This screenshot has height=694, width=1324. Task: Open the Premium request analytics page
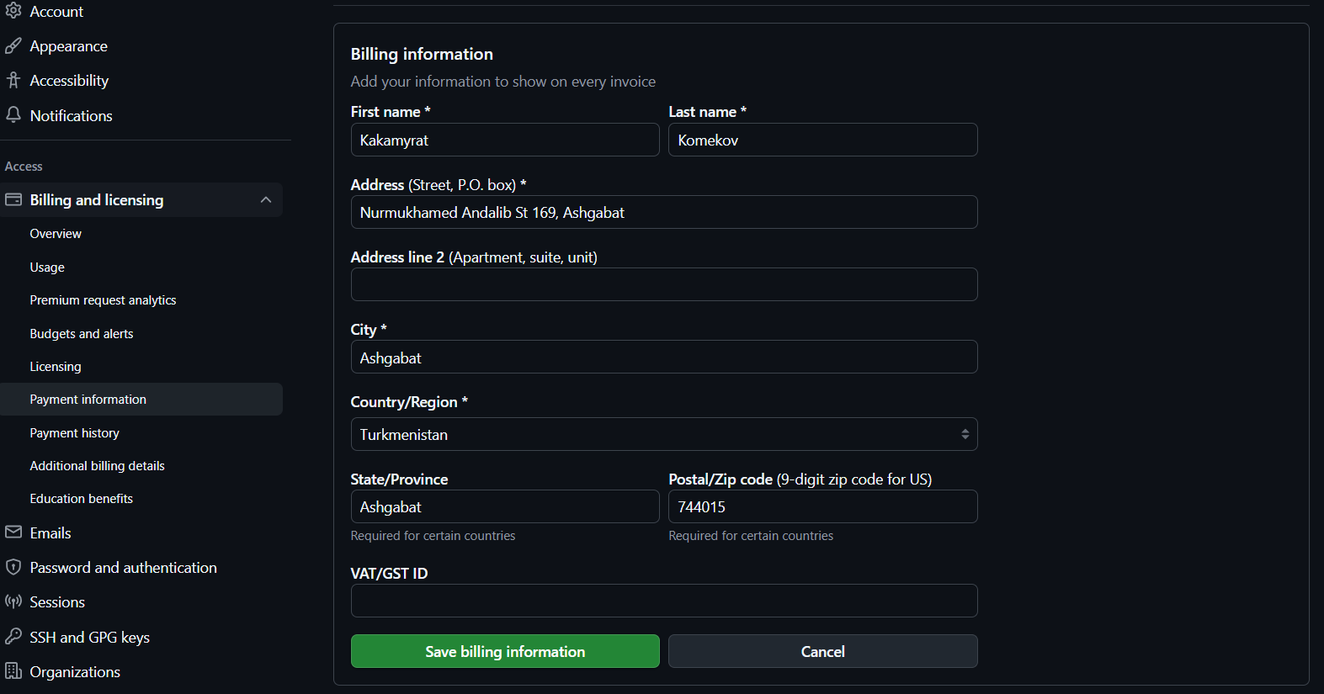pyautogui.click(x=103, y=299)
